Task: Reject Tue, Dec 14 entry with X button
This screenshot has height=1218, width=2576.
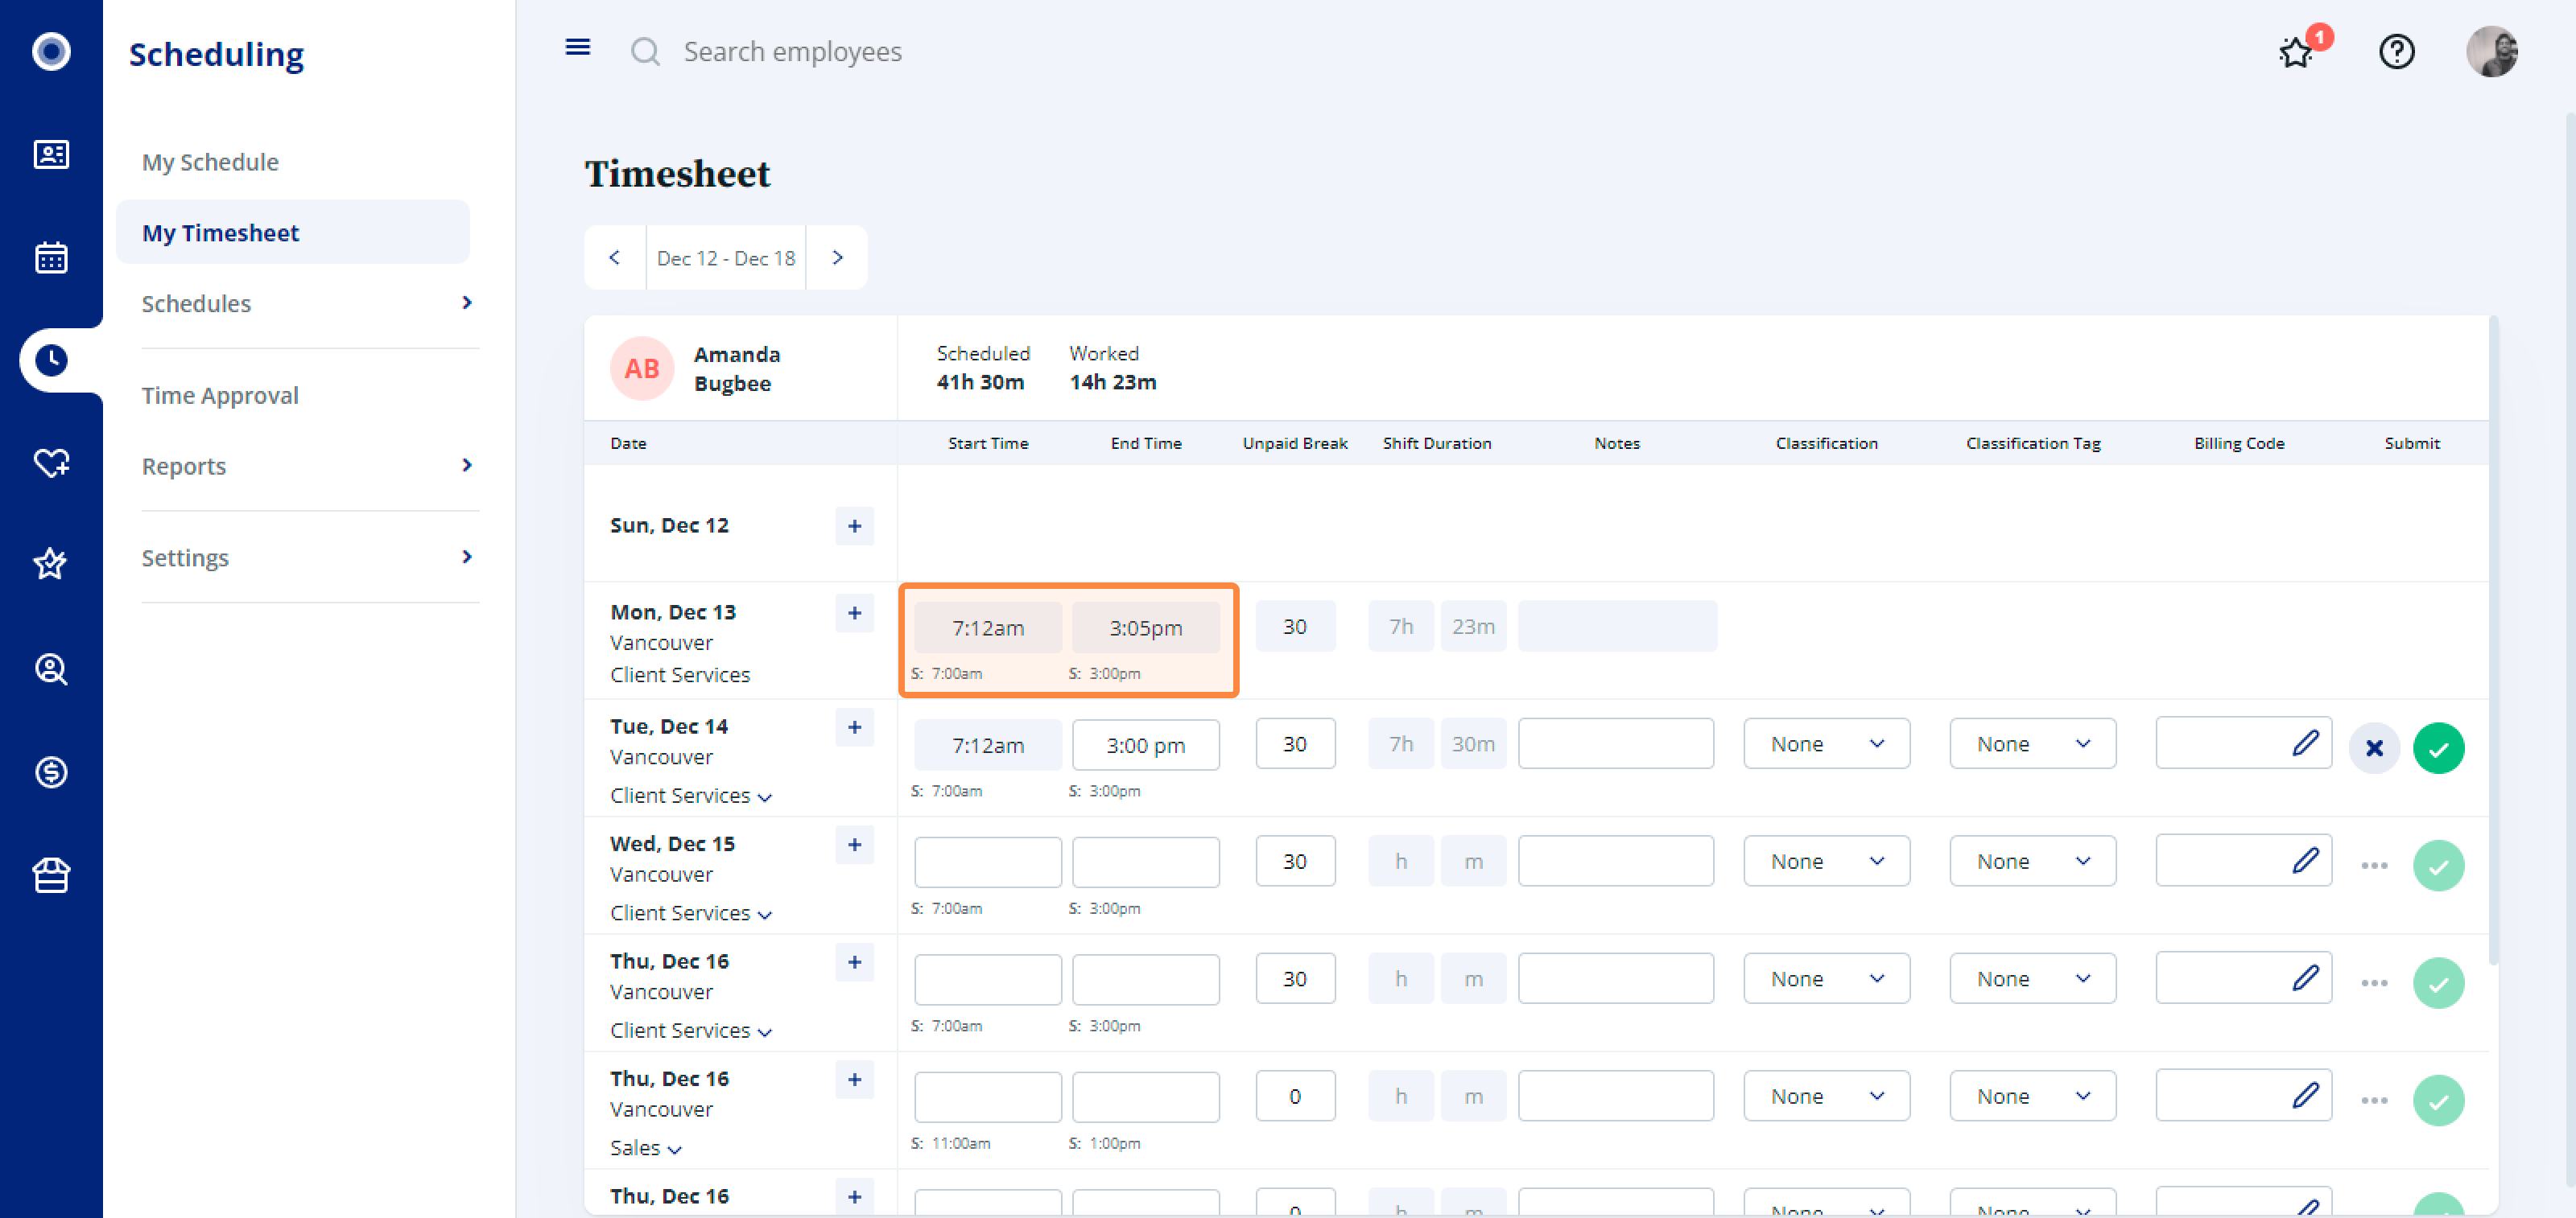Action: point(2374,747)
